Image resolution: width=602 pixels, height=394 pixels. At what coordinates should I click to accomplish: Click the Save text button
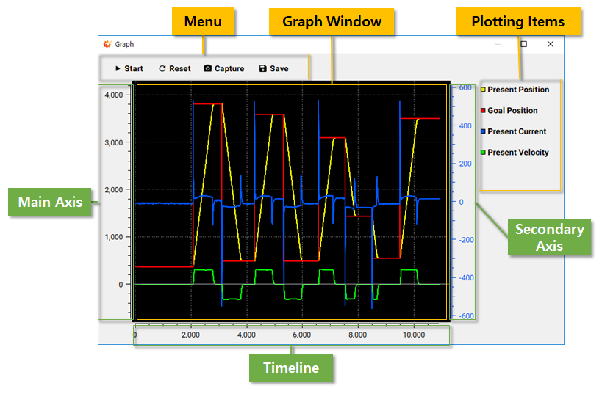click(279, 69)
